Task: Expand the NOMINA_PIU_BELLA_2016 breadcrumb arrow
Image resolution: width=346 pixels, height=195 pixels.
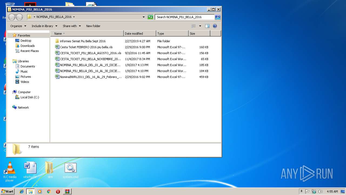Action: (74, 17)
